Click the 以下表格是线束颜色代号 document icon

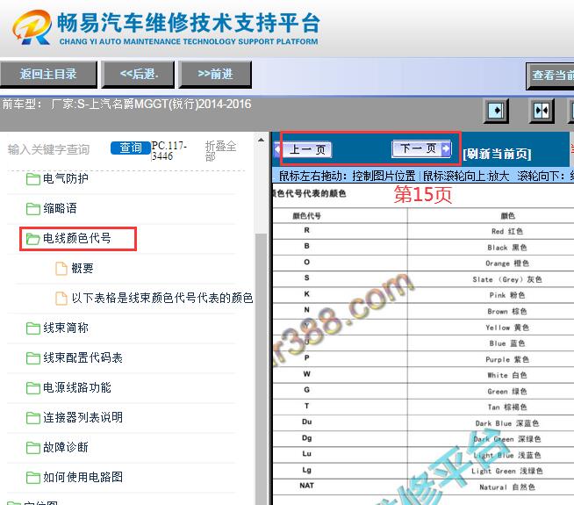61,298
